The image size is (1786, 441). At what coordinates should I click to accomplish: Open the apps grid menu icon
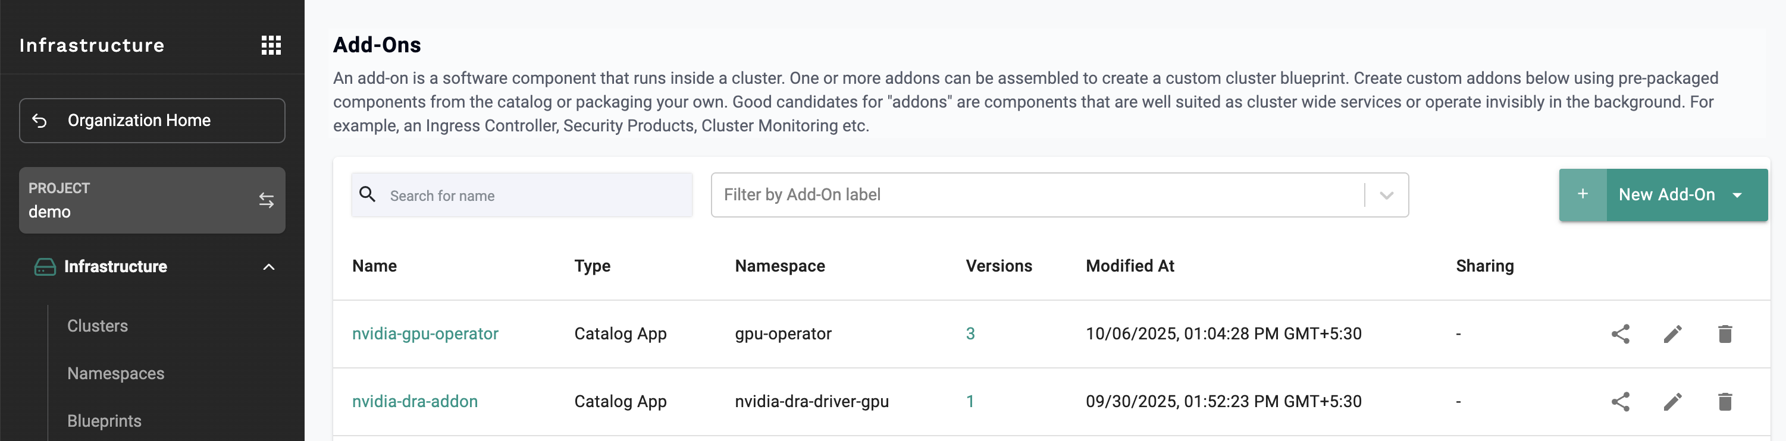click(271, 46)
